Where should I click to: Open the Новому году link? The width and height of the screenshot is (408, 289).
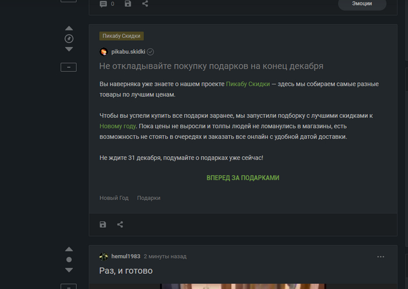pyautogui.click(x=118, y=126)
